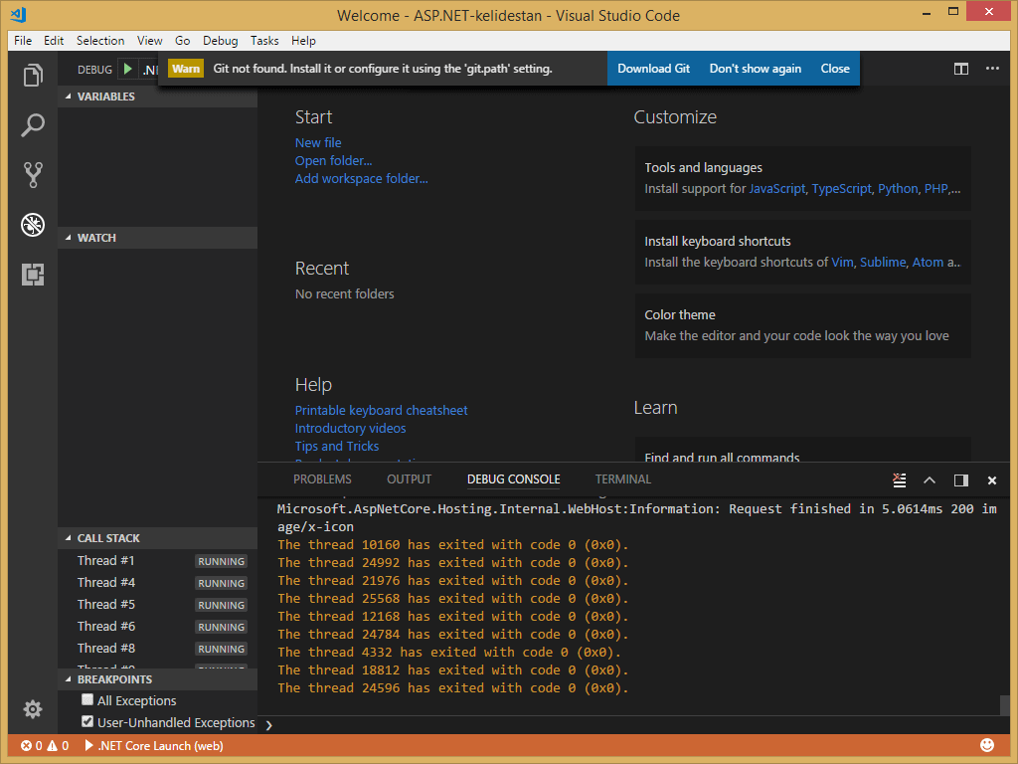
Task: Open the debug configuration dropdown
Action: click(150, 70)
